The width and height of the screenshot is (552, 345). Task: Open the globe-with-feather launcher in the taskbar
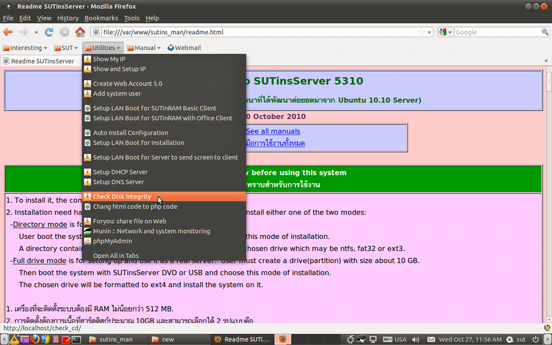point(45,340)
